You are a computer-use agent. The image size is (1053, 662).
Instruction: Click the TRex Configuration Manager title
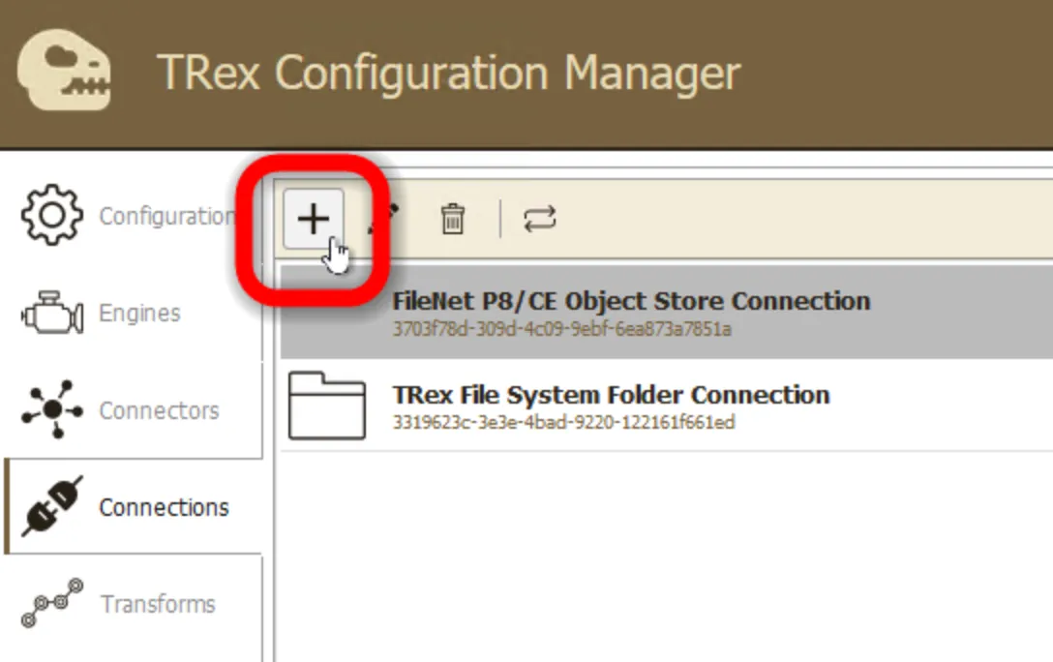click(x=449, y=73)
